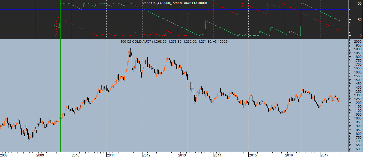
Task: Select the 100 OZ GOLD AUG7 chart title
Action: point(174,42)
